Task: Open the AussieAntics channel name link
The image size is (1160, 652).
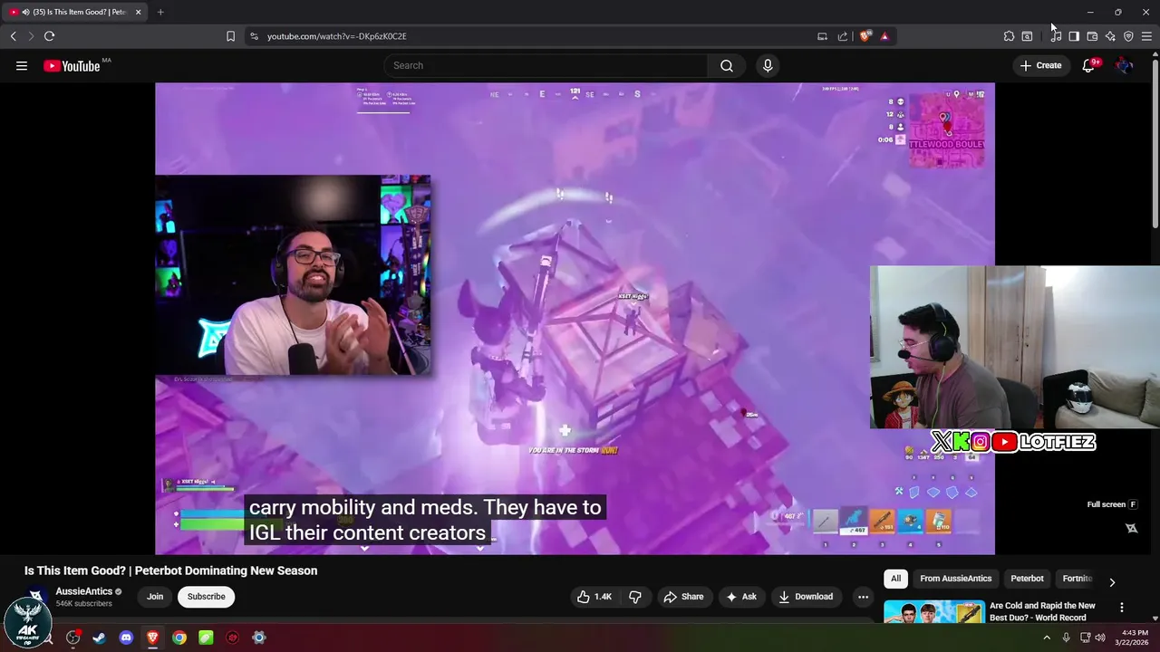Action: (x=84, y=591)
